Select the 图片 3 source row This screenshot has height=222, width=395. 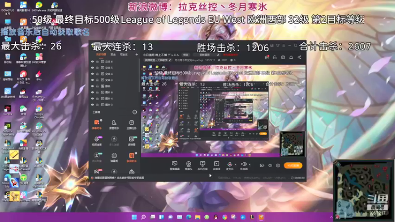(x=114, y=105)
